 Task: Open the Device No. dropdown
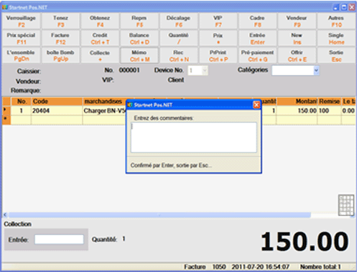[x=205, y=70]
